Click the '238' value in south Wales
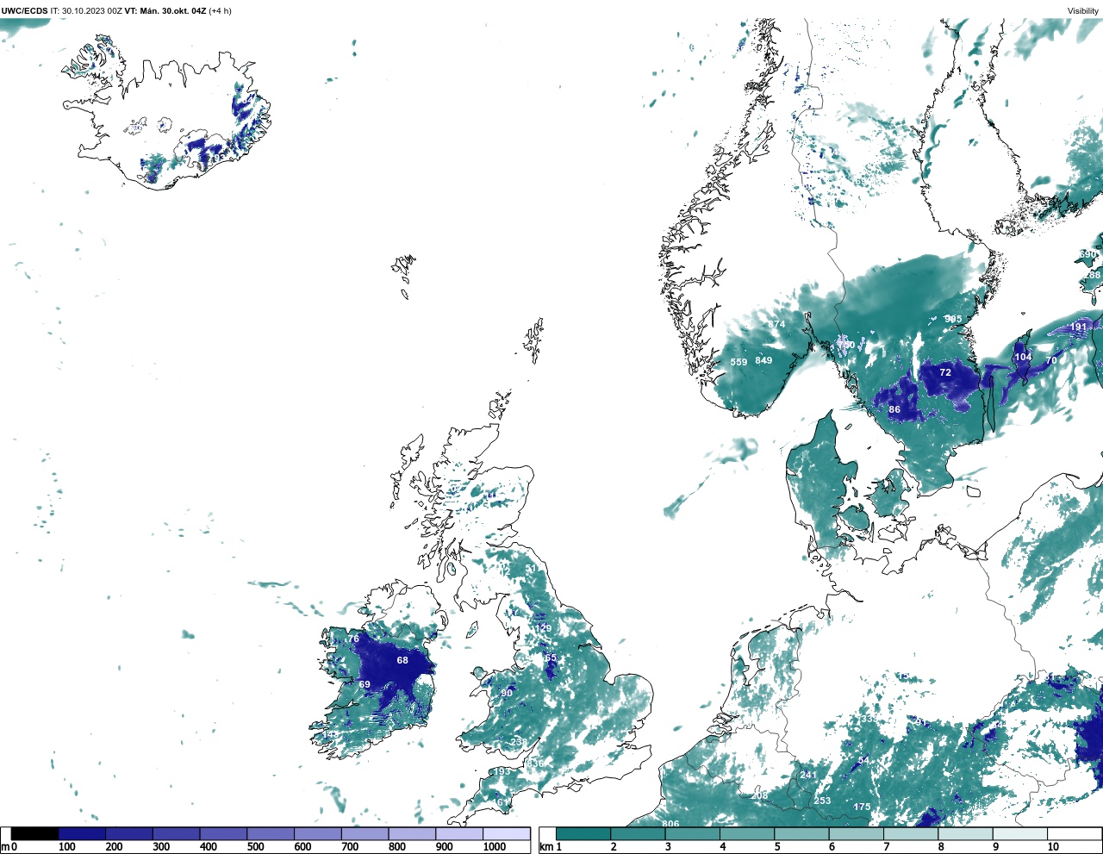The width and height of the screenshot is (1103, 854). coord(518,741)
